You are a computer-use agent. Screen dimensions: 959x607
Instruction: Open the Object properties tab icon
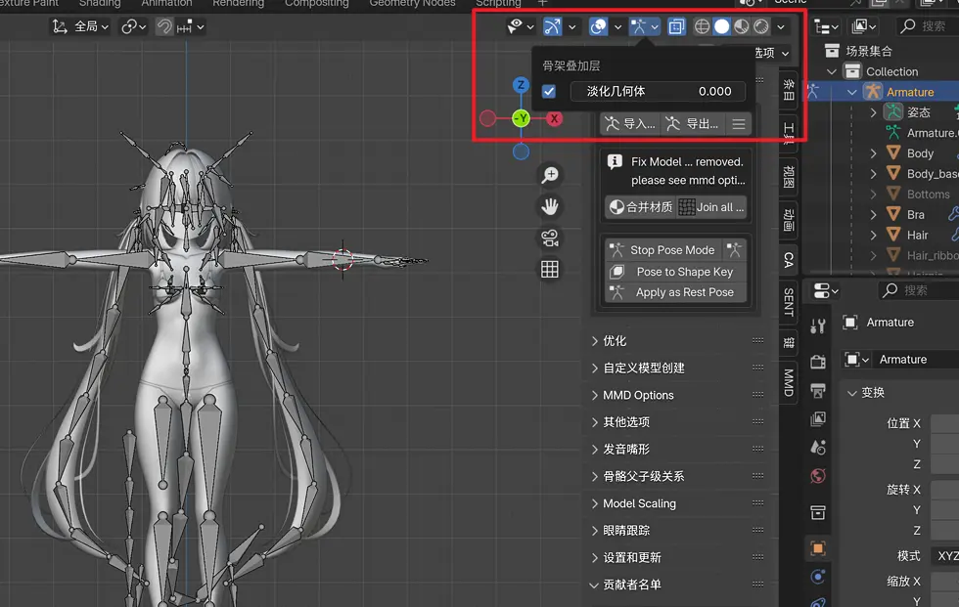click(x=818, y=547)
